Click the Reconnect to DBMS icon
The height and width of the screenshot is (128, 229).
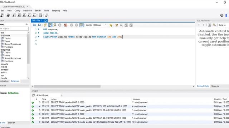[46, 15]
